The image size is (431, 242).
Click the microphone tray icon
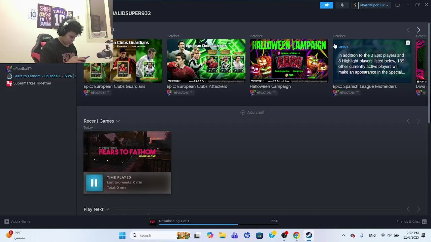[x=362, y=236]
